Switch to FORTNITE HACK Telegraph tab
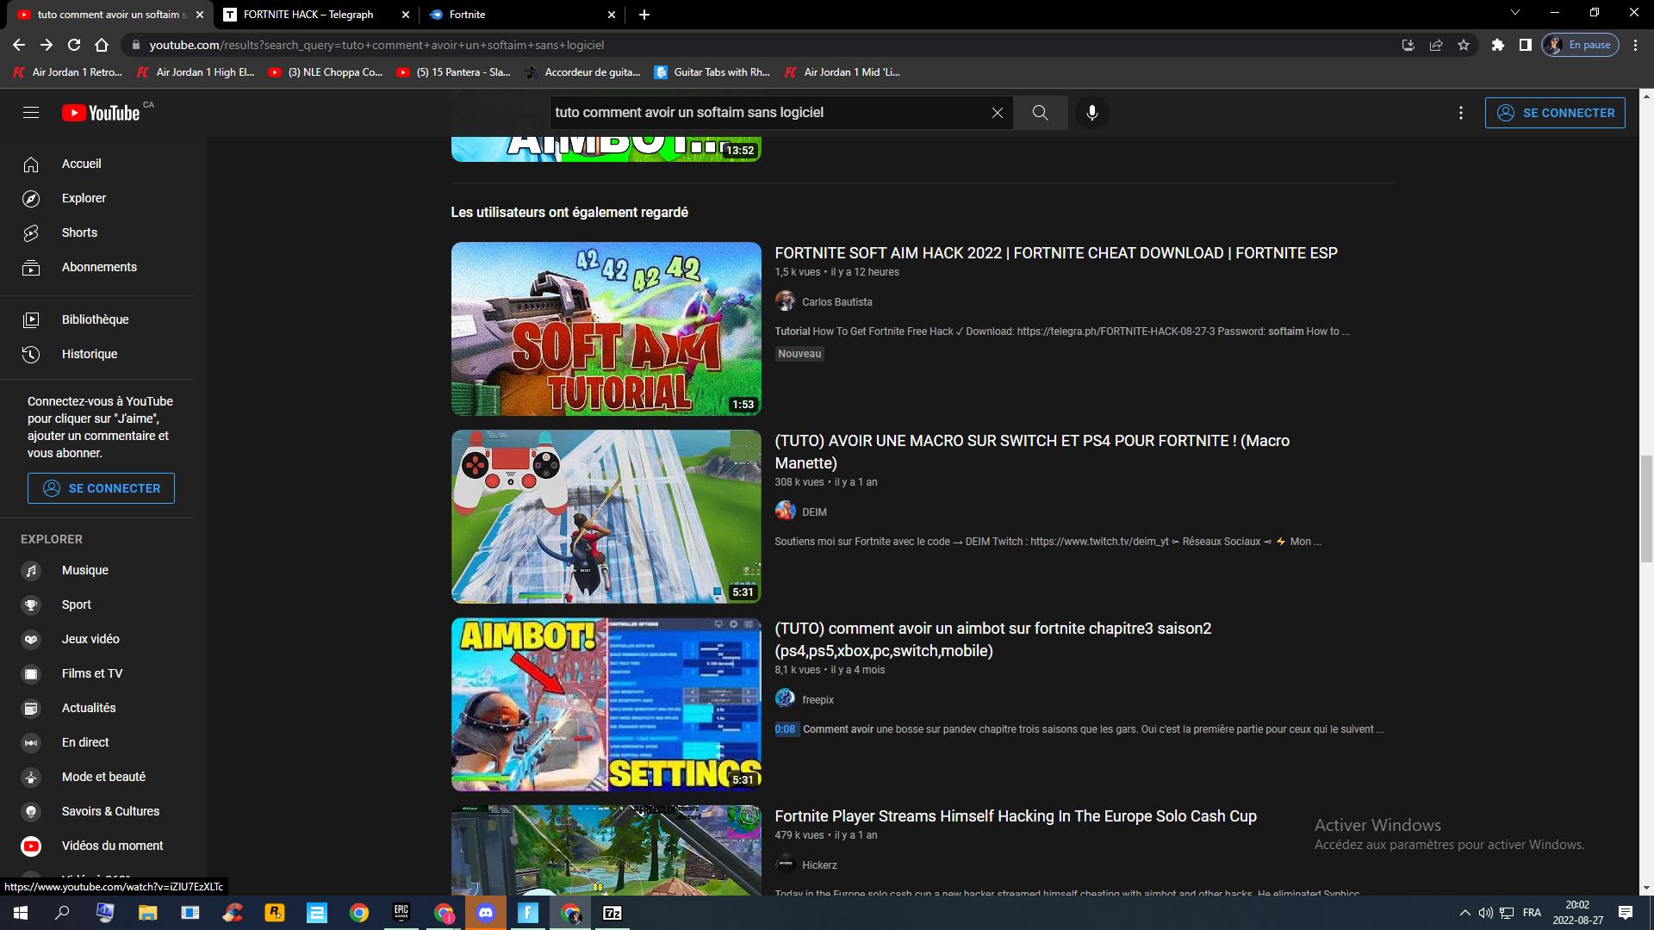Image resolution: width=1654 pixels, height=930 pixels. coord(308,15)
